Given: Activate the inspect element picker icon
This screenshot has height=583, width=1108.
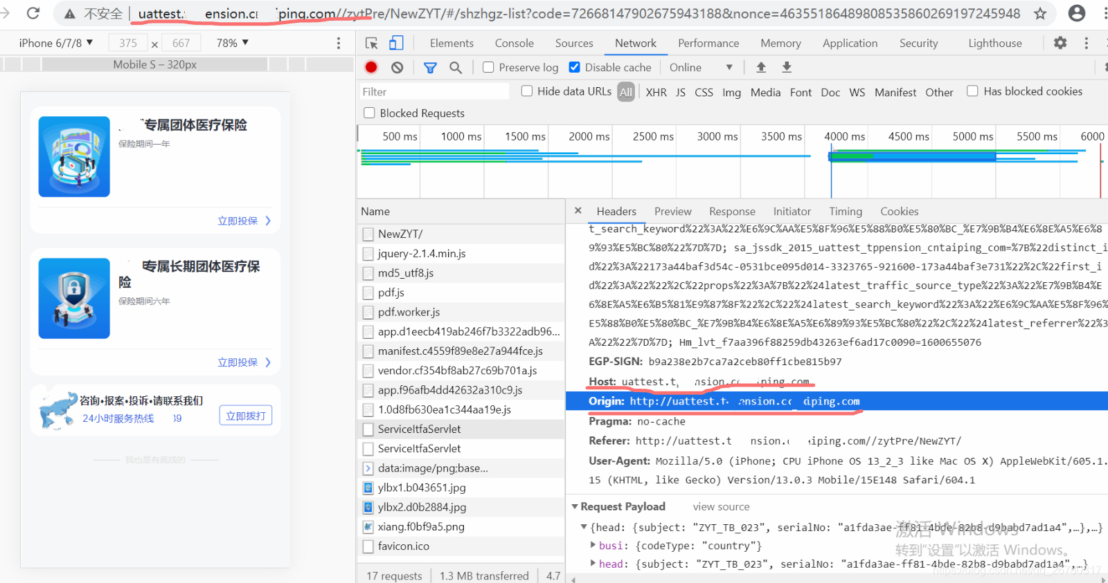Looking at the screenshot, I should click(x=372, y=43).
